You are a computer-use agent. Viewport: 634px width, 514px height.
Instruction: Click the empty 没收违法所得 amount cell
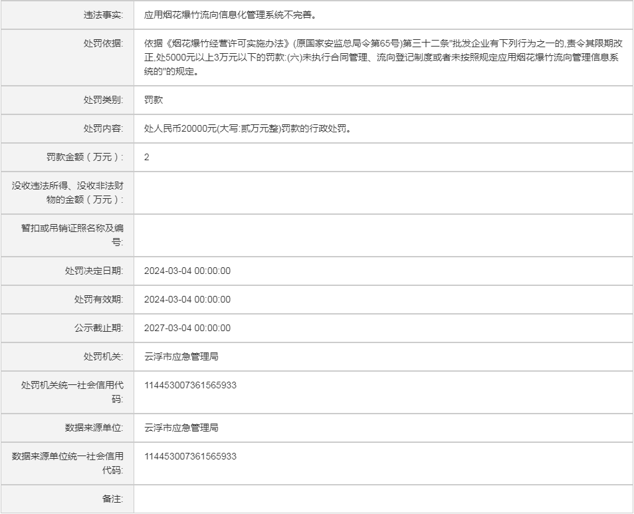point(383,193)
